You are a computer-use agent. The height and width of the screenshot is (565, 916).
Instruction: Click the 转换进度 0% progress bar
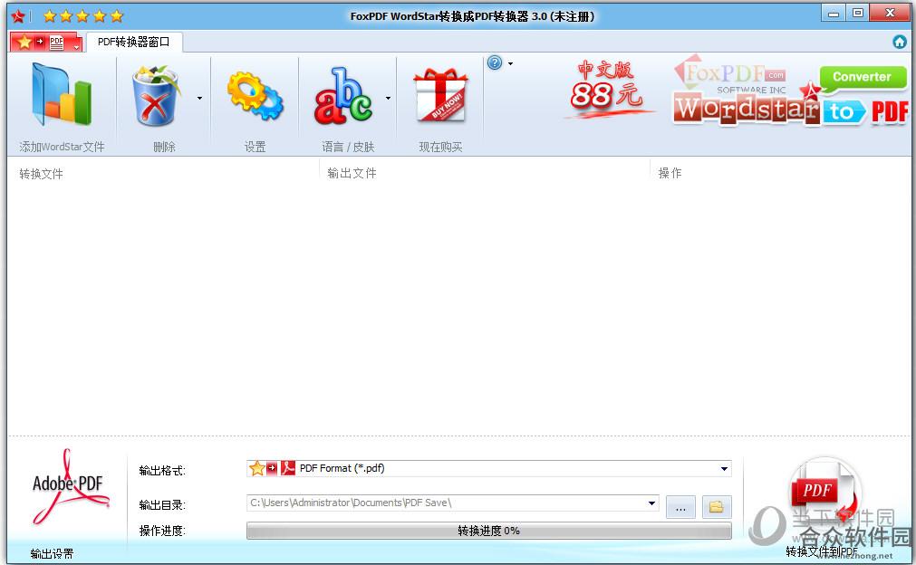coord(489,531)
